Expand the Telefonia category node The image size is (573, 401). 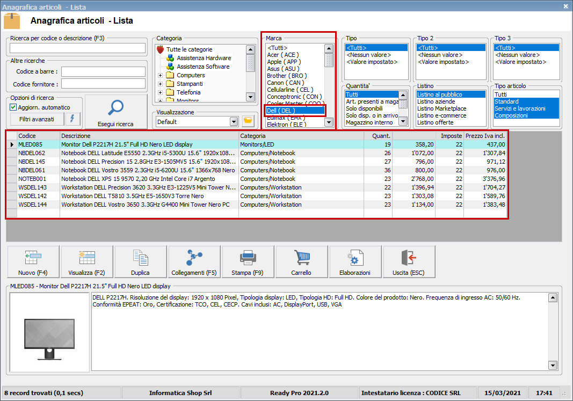pos(160,92)
